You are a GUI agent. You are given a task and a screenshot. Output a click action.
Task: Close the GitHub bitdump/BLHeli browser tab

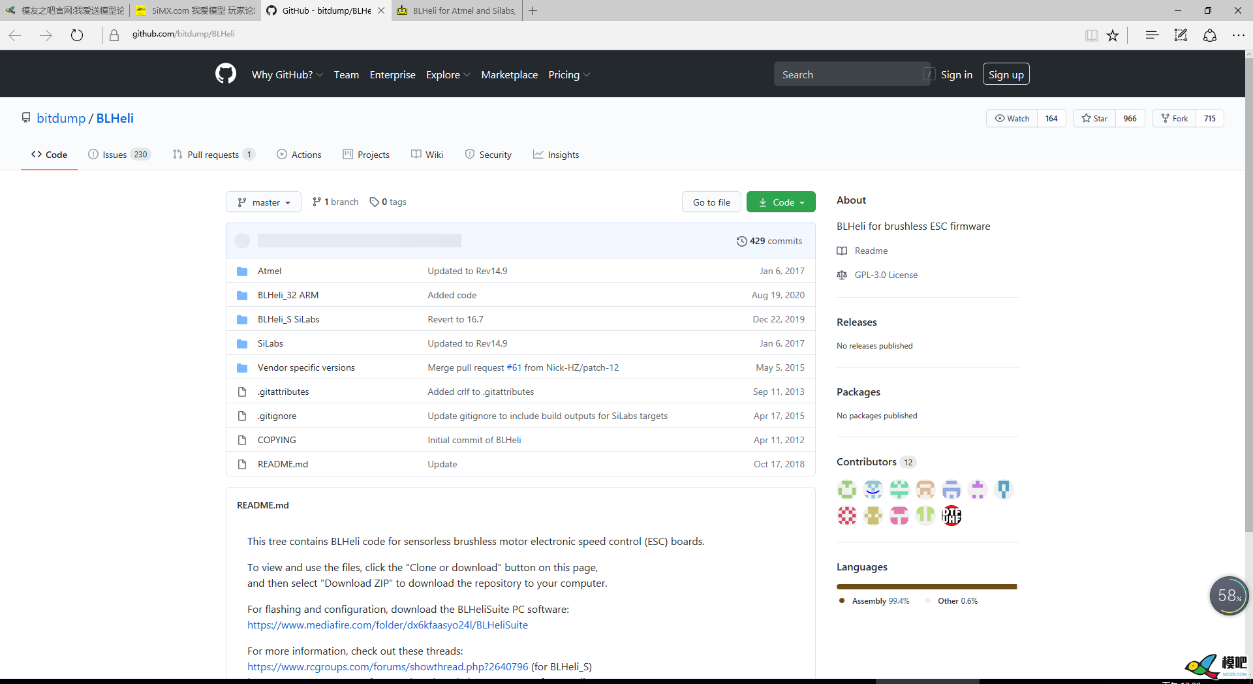381,10
